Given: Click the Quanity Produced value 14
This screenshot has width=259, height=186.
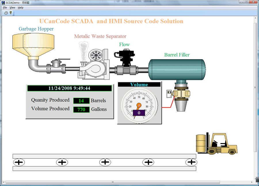Looking at the screenshot, I should [x=81, y=100].
